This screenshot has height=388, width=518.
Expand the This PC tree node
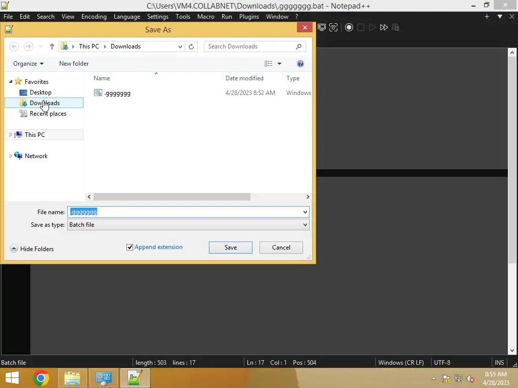pos(11,134)
